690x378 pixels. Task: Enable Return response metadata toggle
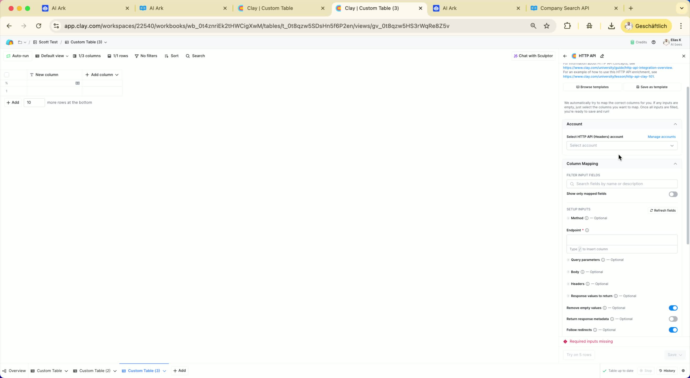(673, 319)
